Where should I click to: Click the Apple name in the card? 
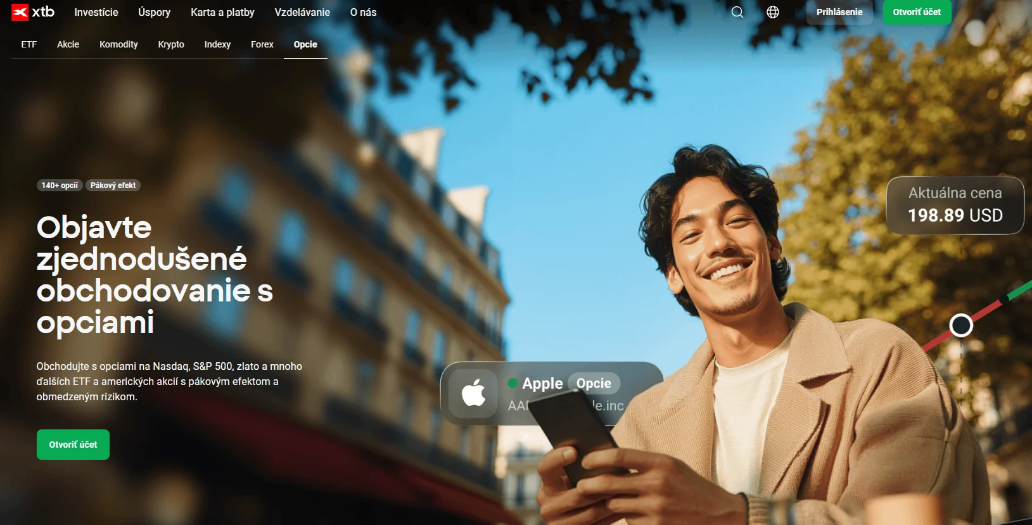click(542, 383)
